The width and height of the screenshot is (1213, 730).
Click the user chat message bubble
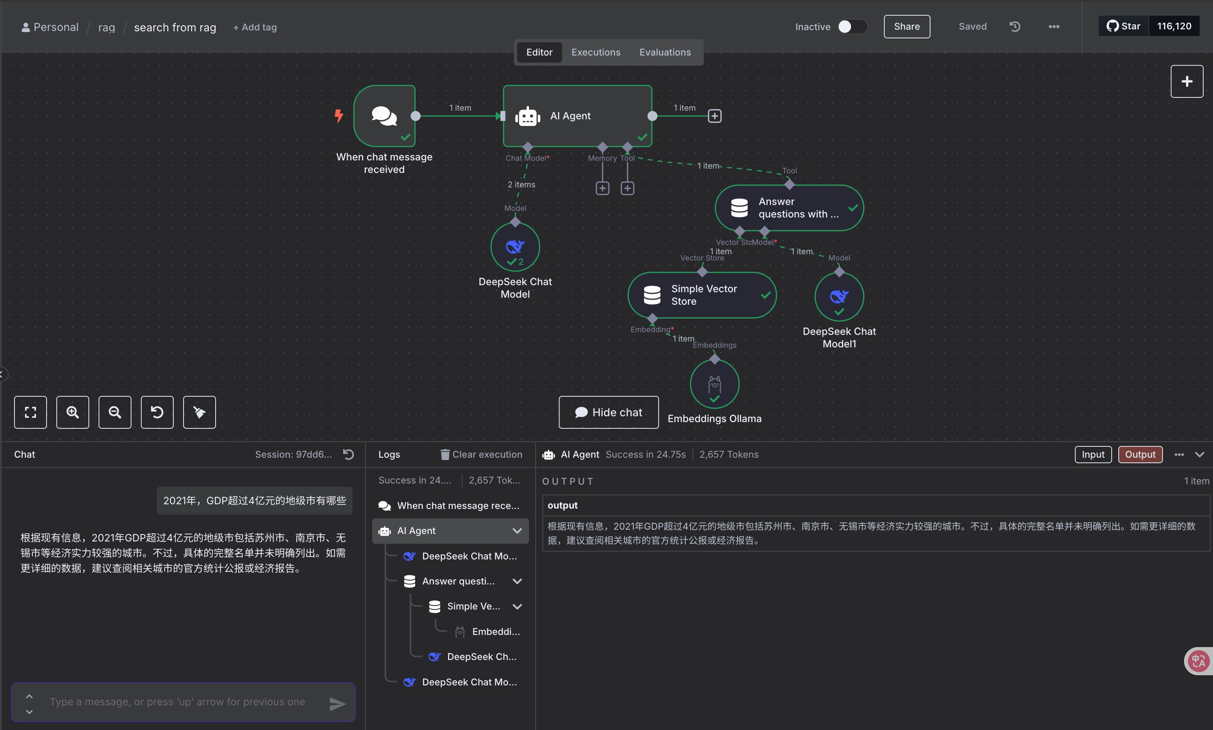pos(254,501)
